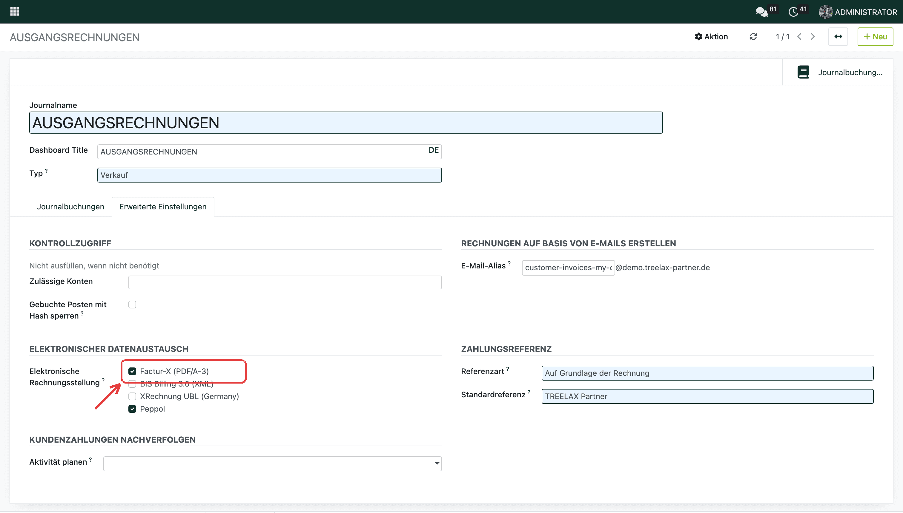The width and height of the screenshot is (903, 513).
Task: Select the Erweiterte Einstellungen tab
Action: click(x=163, y=206)
